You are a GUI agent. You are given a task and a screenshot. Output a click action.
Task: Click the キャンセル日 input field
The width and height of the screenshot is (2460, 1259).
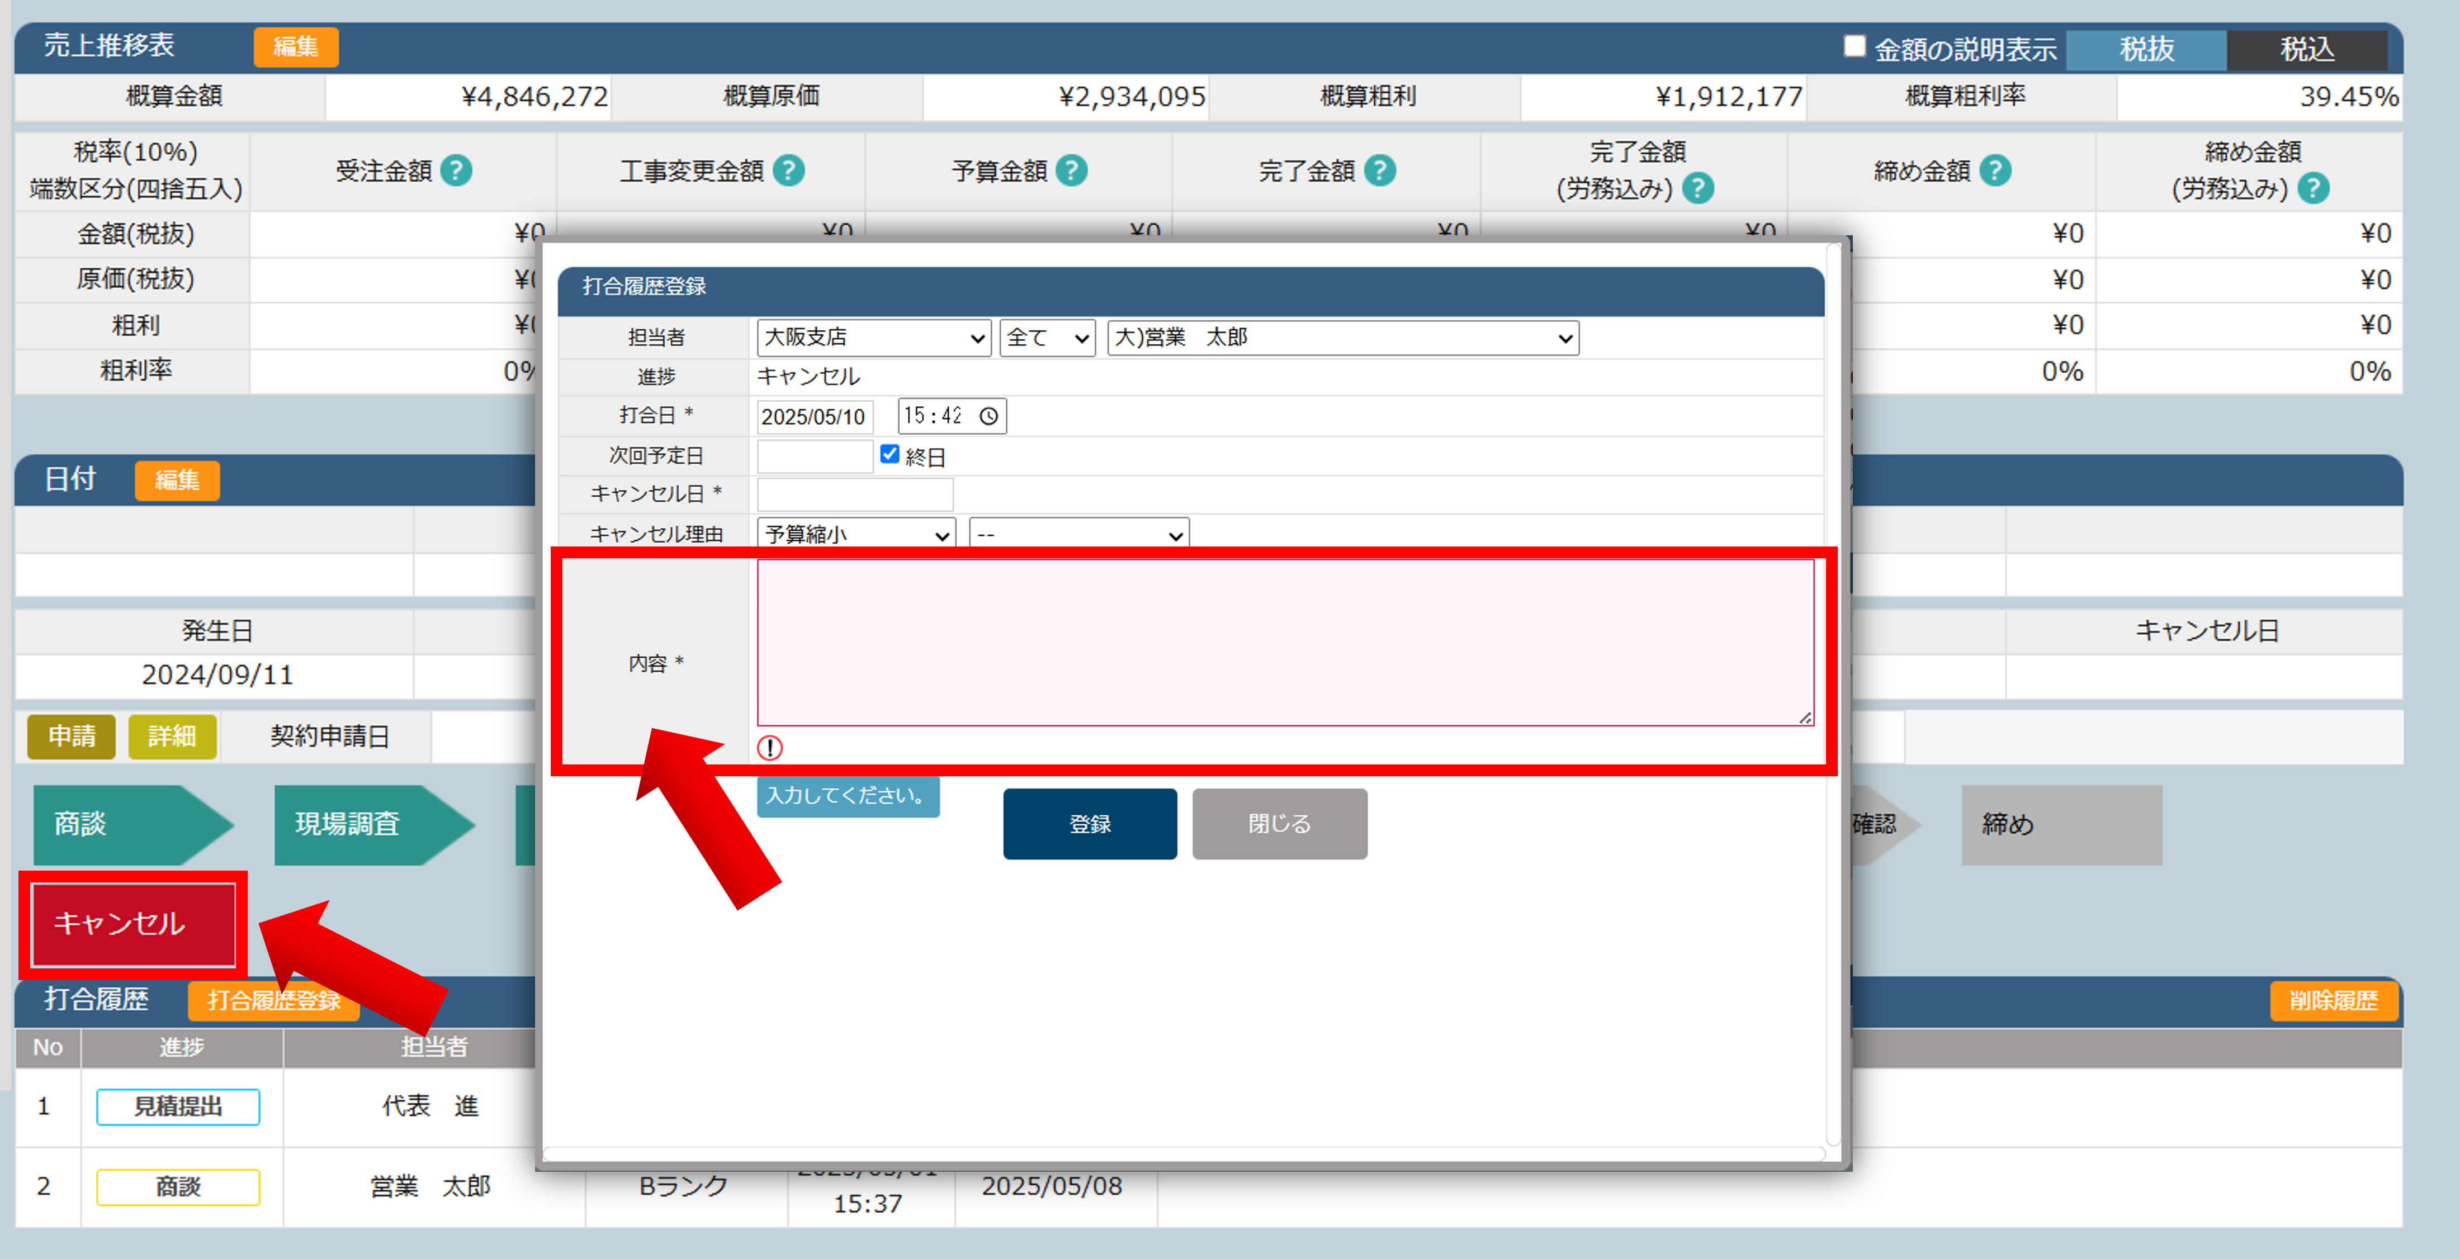[855, 495]
